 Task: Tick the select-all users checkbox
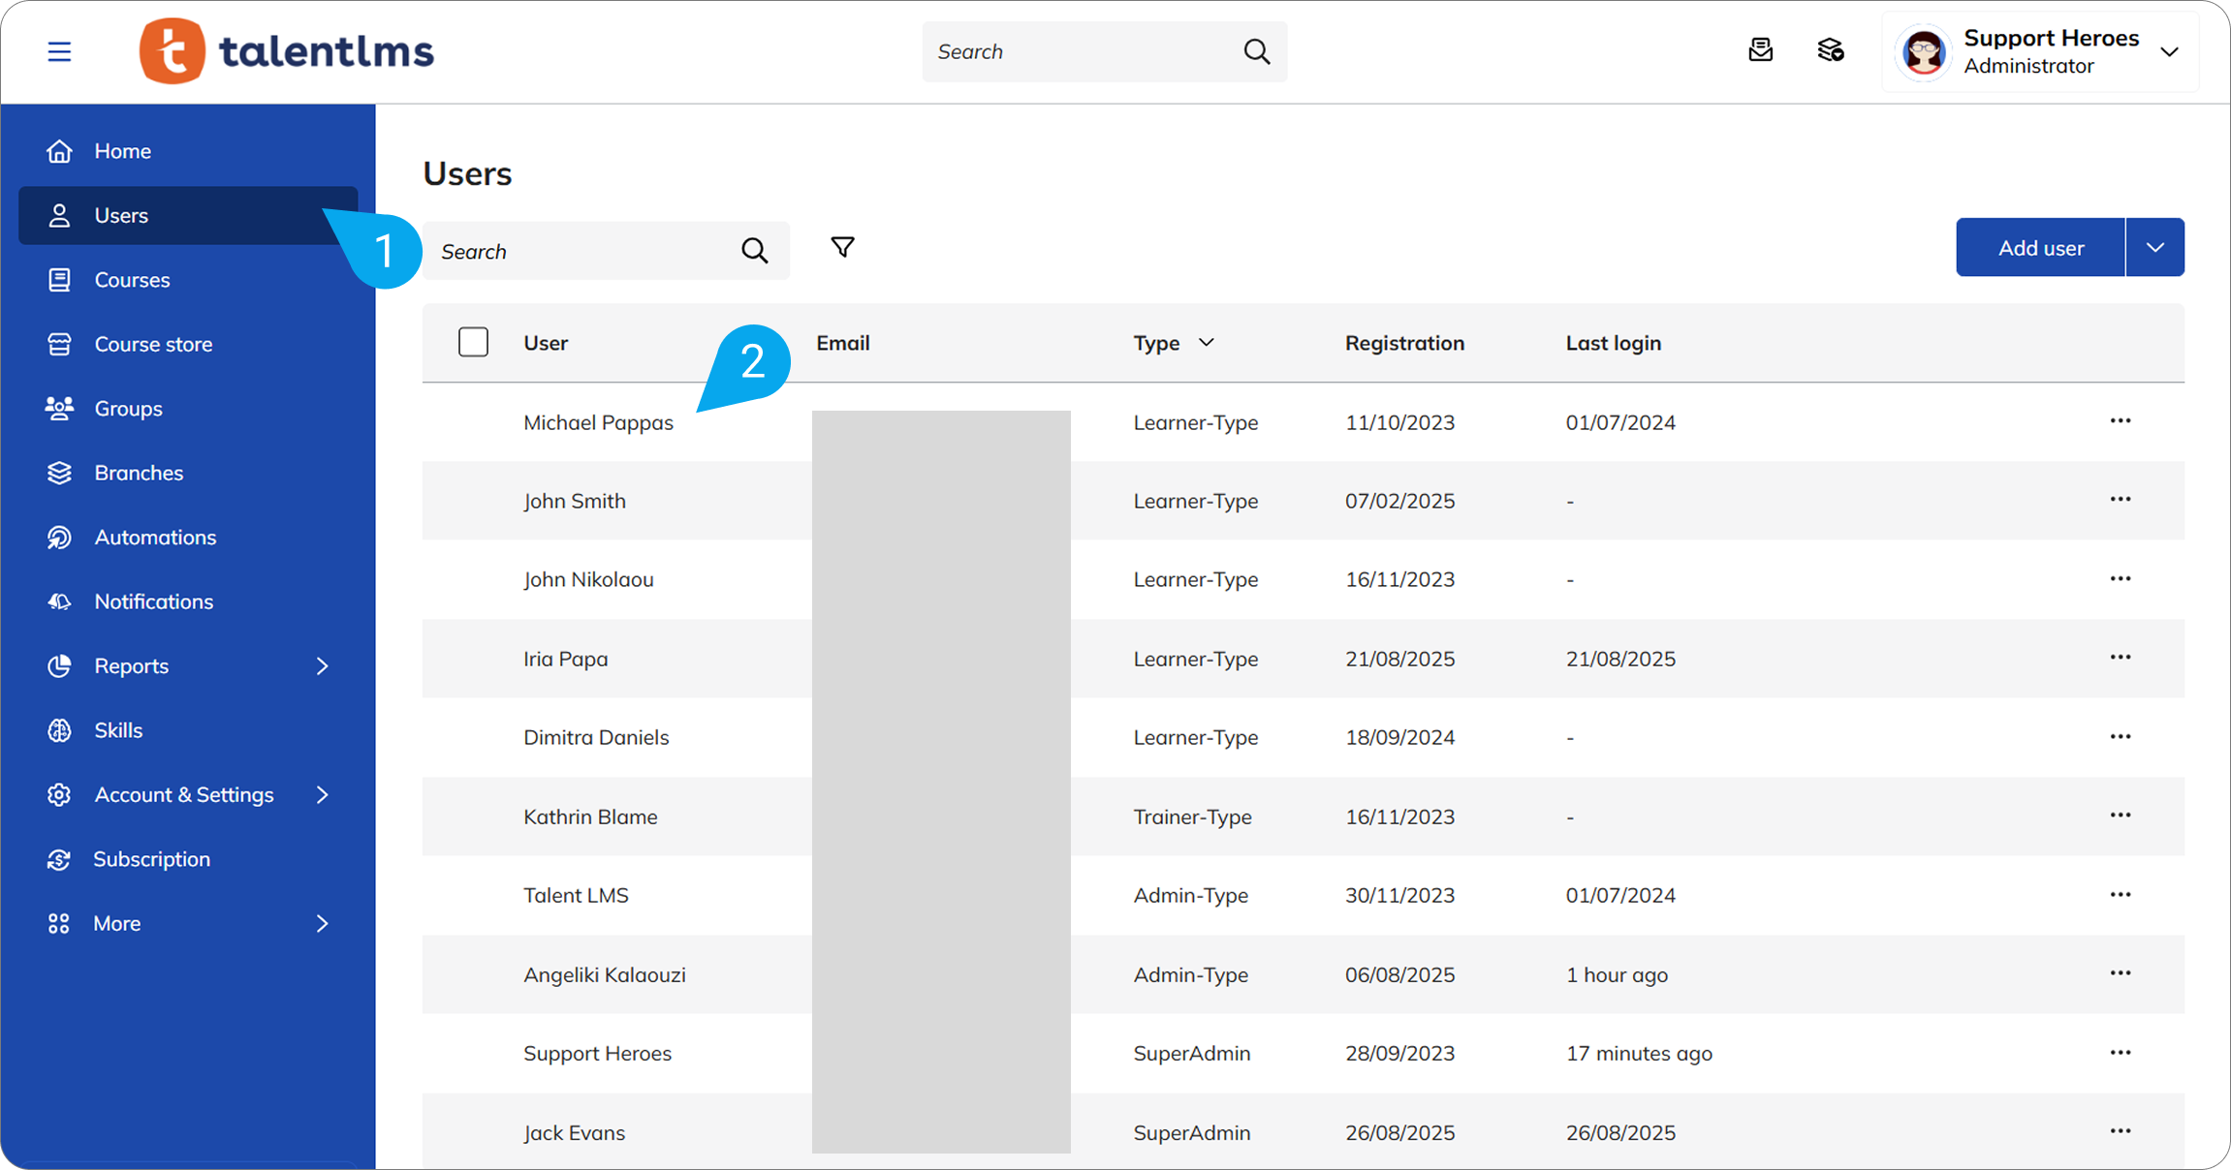tap(473, 343)
